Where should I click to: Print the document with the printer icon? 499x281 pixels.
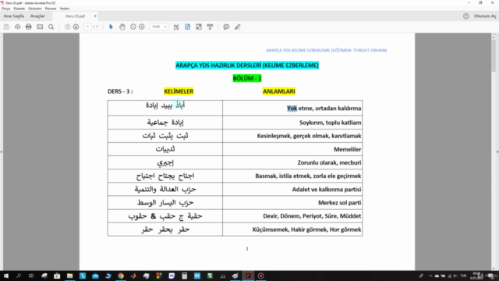pyautogui.click(x=29, y=27)
